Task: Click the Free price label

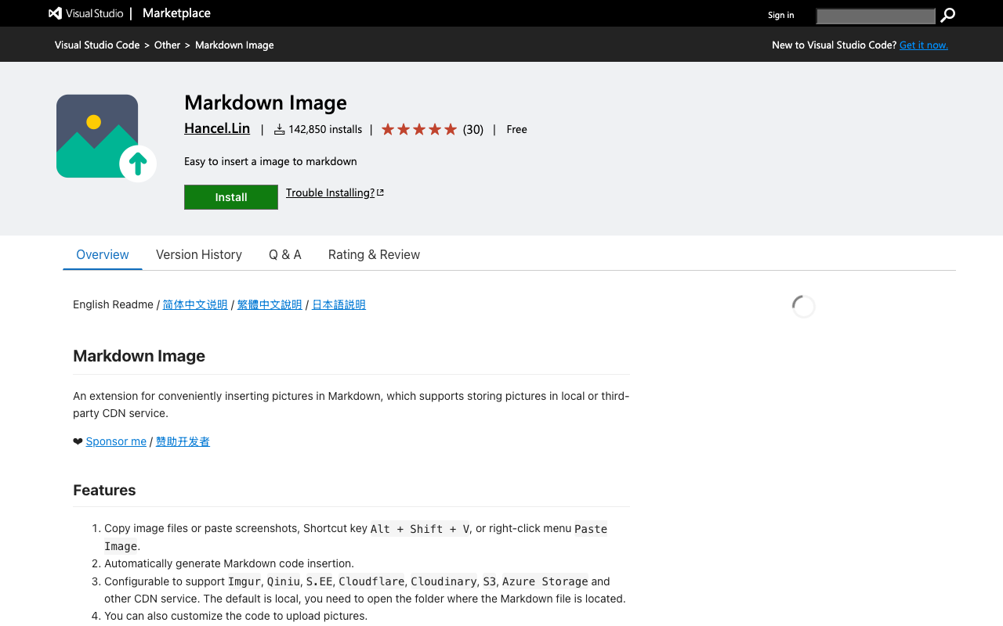Action: pos(517,129)
